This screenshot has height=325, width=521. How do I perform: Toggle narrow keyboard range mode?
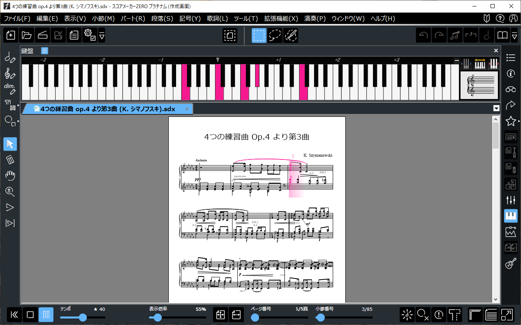[467, 63]
